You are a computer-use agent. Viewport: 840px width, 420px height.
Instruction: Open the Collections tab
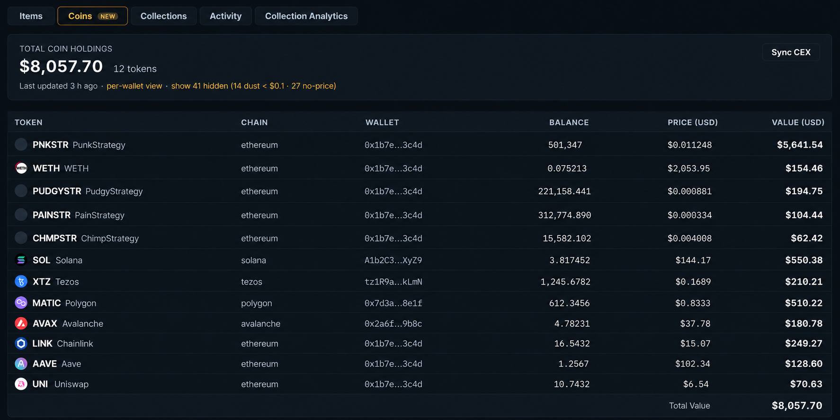pos(163,16)
